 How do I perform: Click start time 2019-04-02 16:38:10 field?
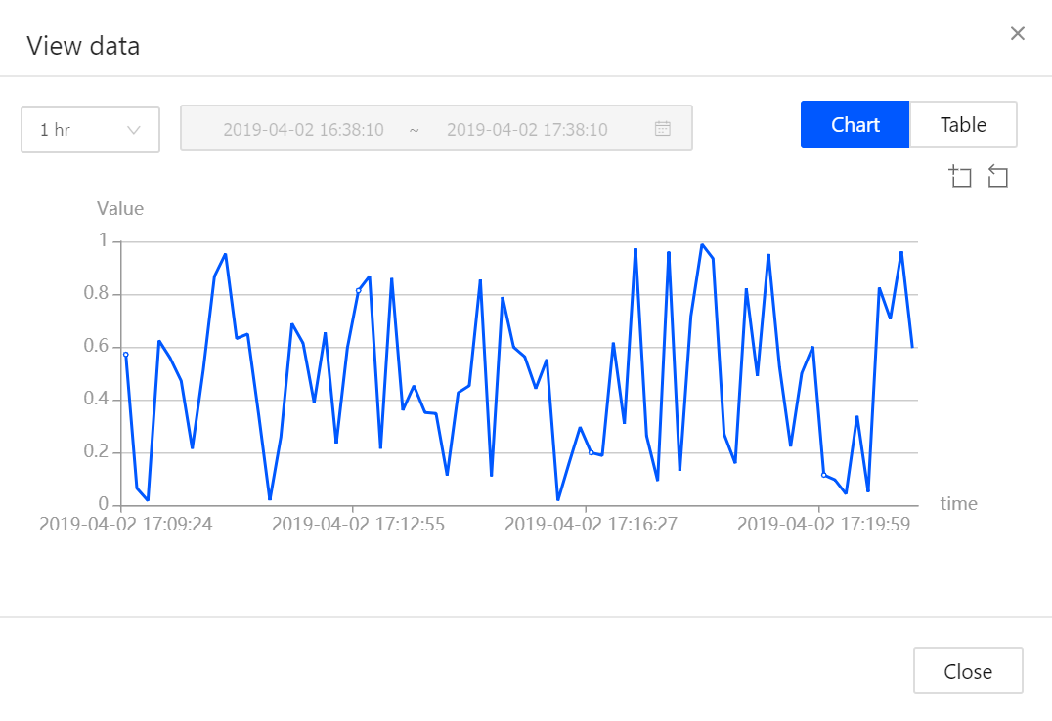[x=303, y=129]
